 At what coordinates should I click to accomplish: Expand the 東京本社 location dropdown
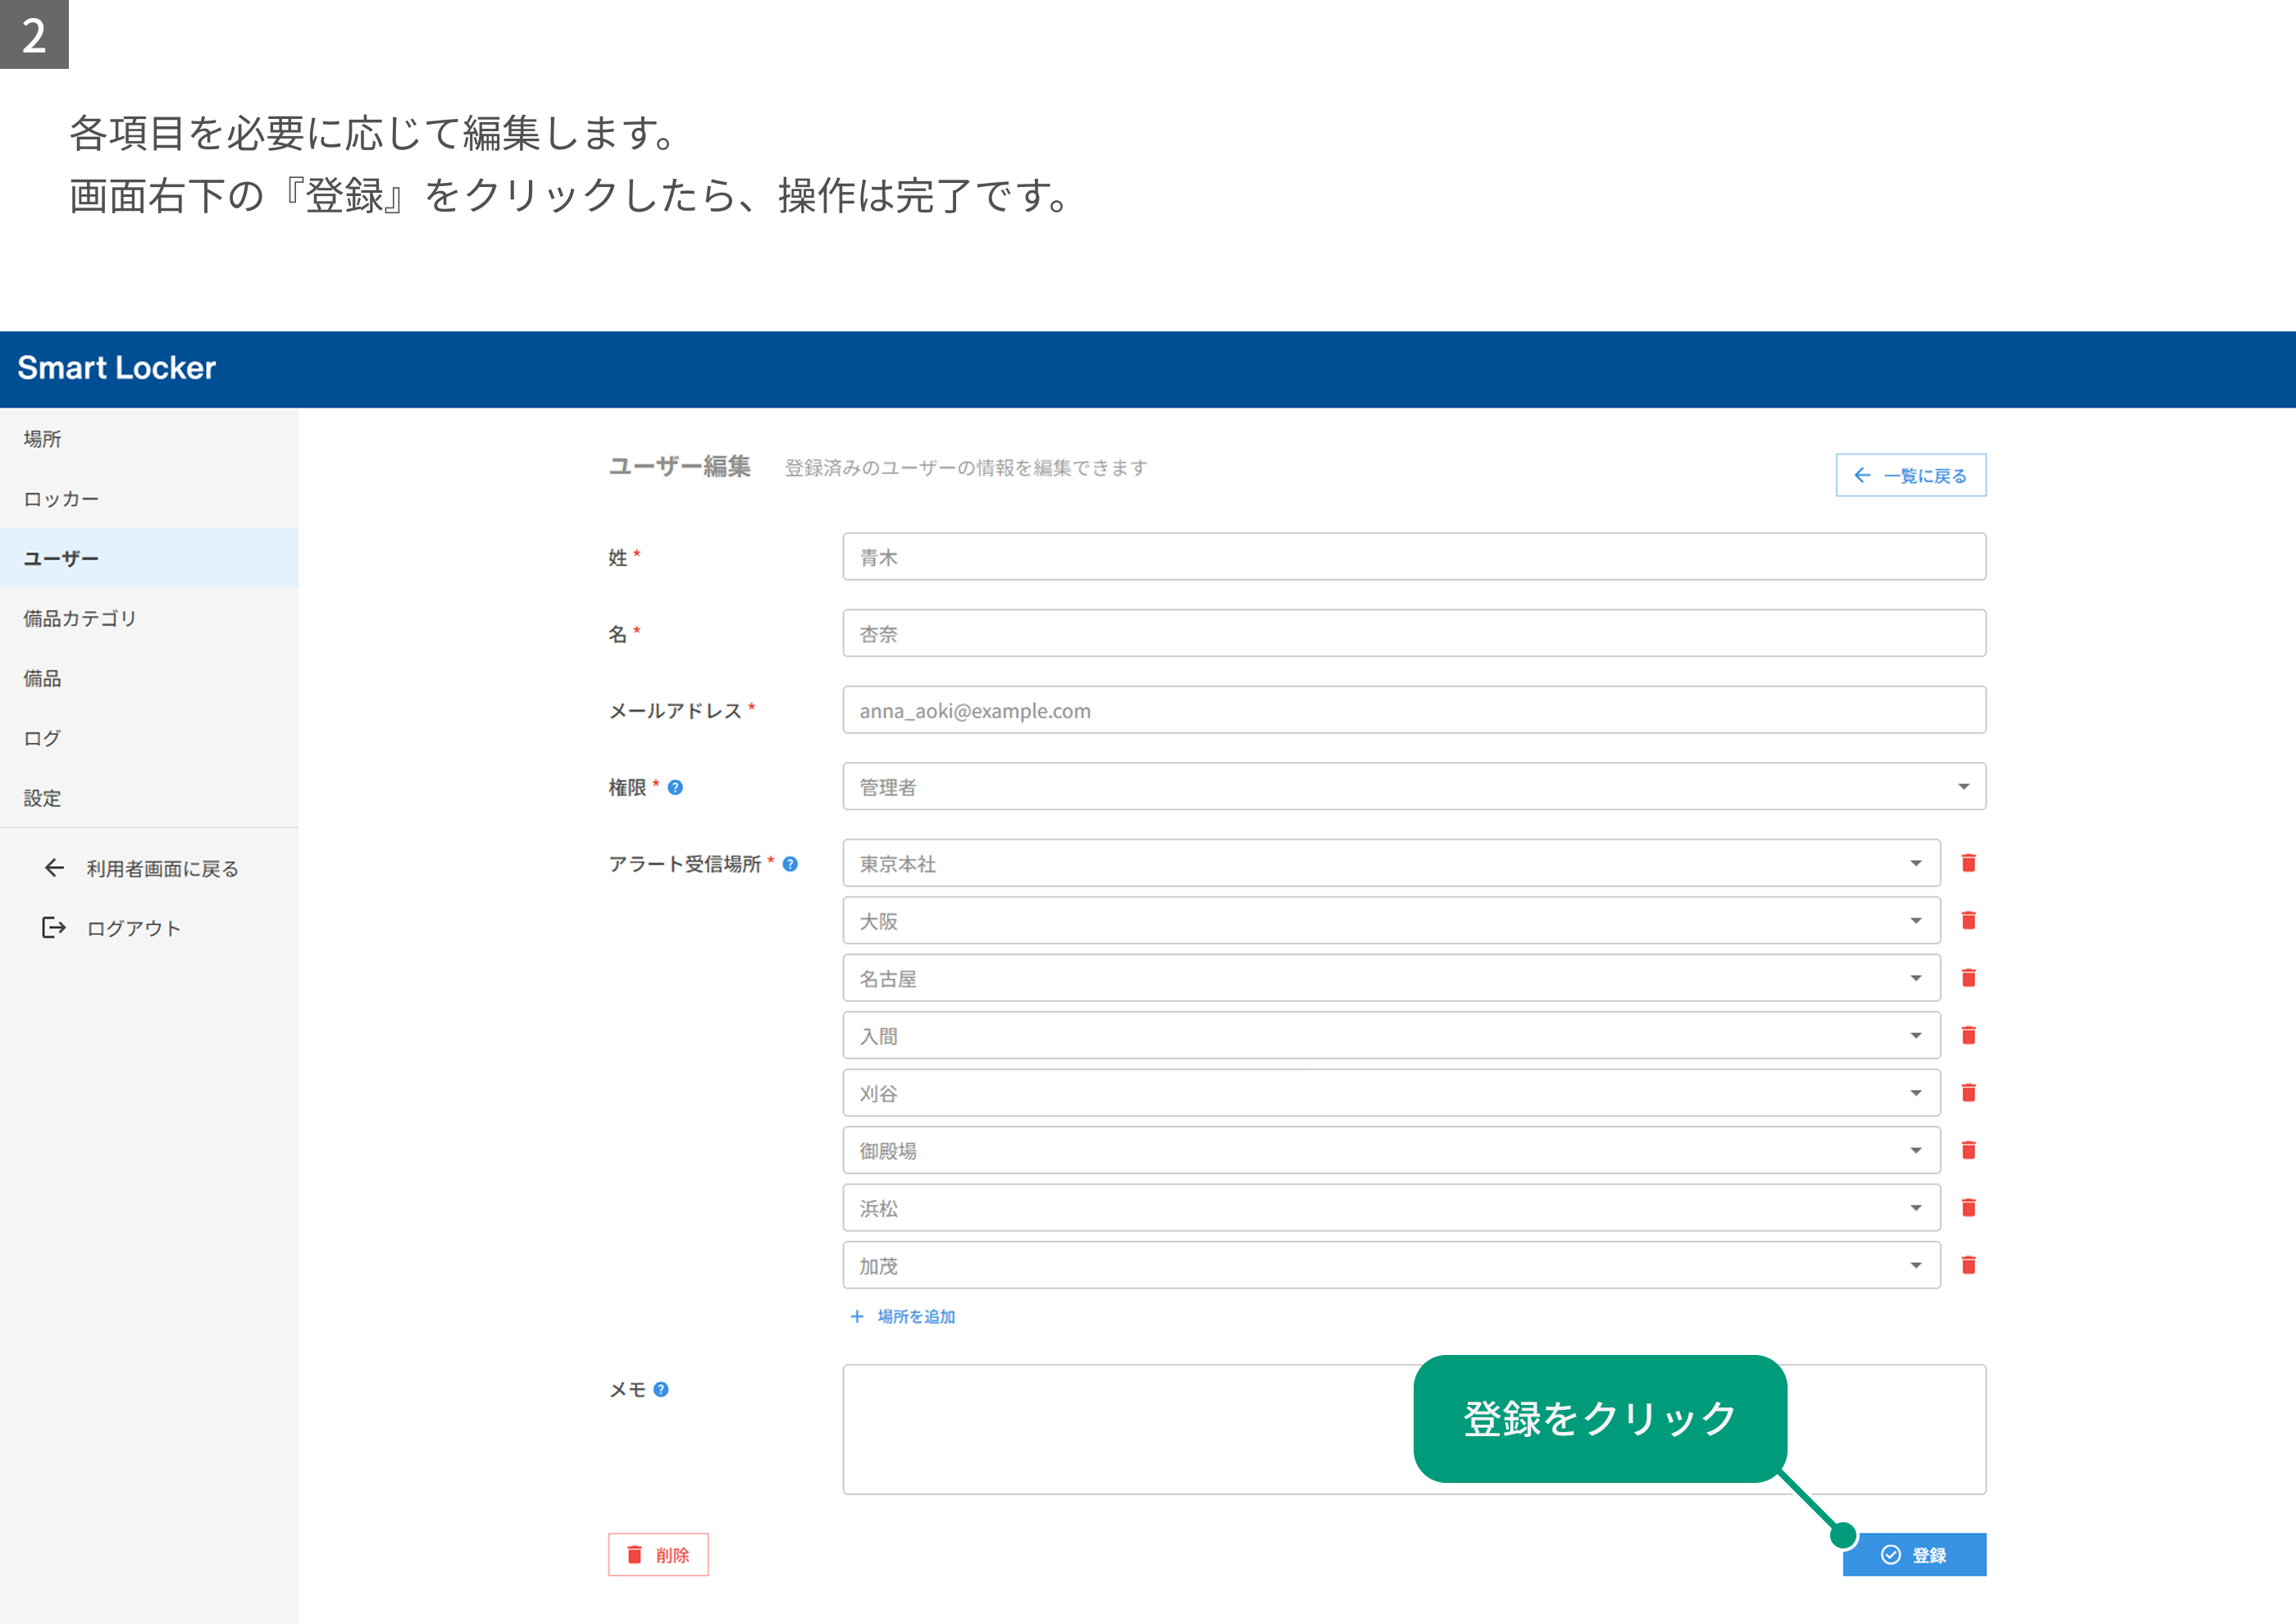click(x=1391, y=863)
